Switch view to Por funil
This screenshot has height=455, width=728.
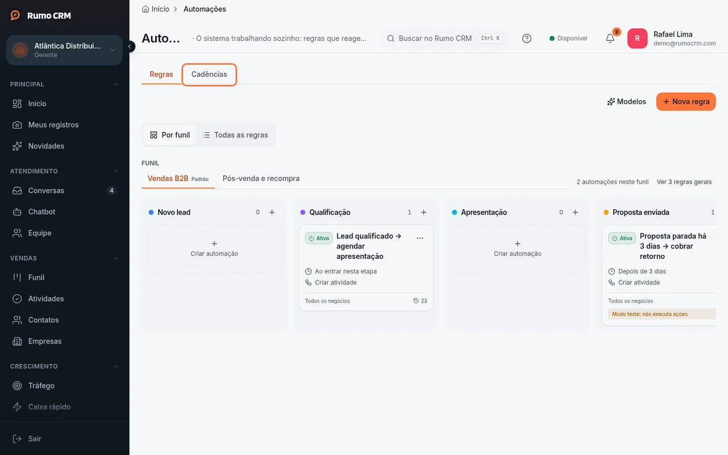pyautogui.click(x=169, y=135)
